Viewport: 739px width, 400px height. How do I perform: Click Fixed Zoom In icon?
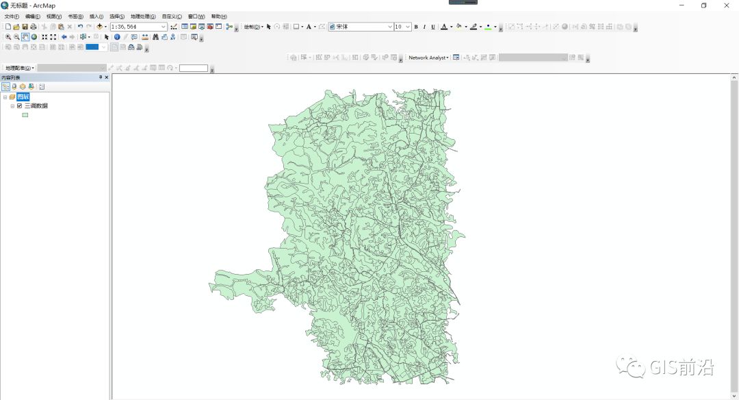pos(44,37)
